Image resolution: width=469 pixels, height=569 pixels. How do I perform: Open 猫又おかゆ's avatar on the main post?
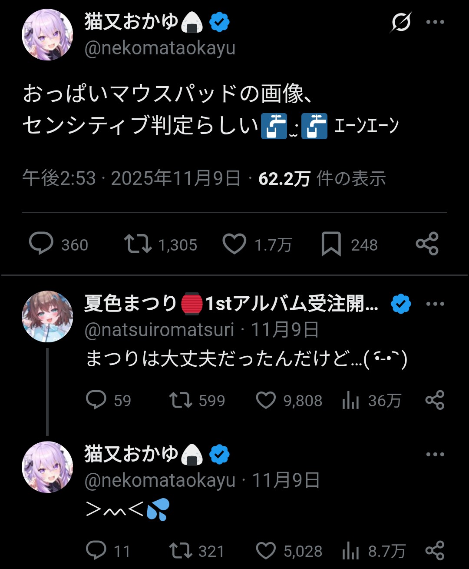(47, 34)
